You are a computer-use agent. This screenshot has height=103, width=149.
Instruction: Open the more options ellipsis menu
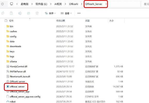(79, 13)
